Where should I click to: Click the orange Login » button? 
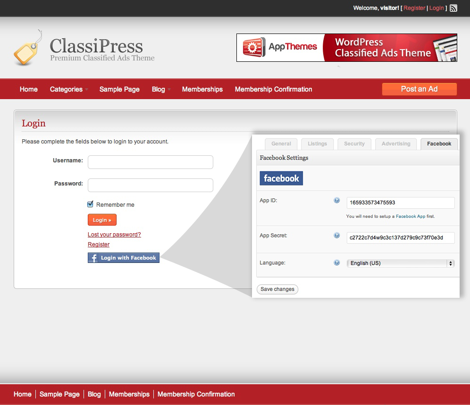[x=102, y=220]
